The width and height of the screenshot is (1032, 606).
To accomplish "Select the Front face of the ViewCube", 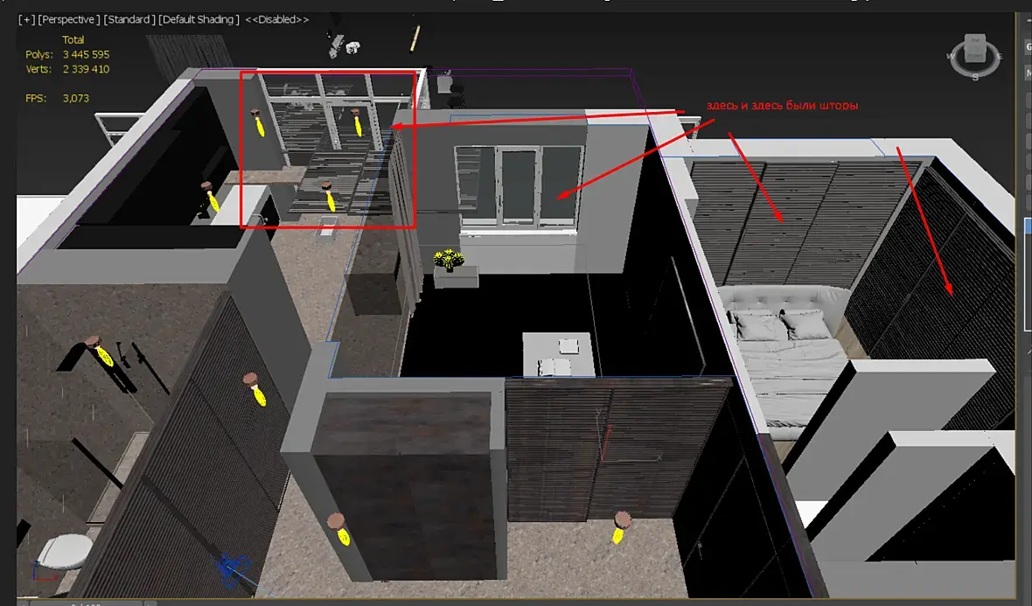I will pos(975,54).
